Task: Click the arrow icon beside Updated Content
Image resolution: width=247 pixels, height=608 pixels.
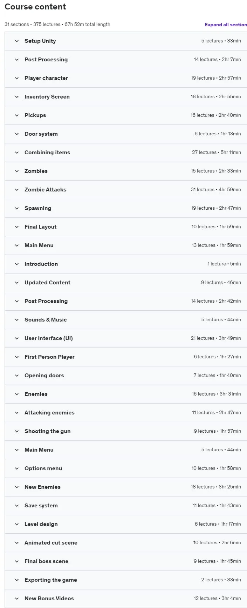Action: (x=16, y=283)
